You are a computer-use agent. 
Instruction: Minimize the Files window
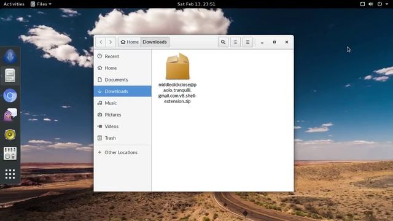click(x=262, y=42)
